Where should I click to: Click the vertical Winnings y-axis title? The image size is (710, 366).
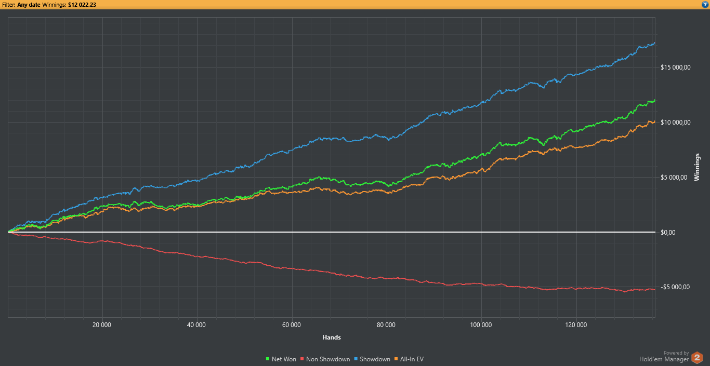[x=697, y=167]
